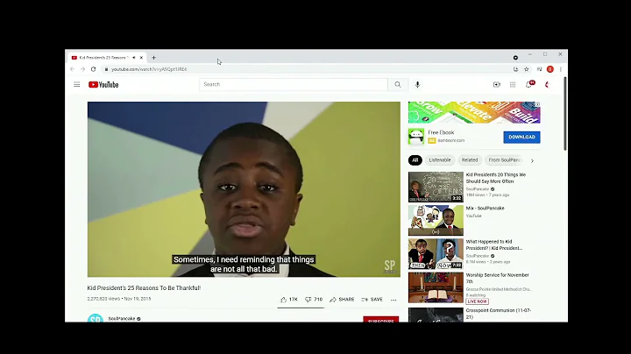Open the YouTube hamburger guide menu
The width and height of the screenshot is (631, 354).
click(76, 84)
